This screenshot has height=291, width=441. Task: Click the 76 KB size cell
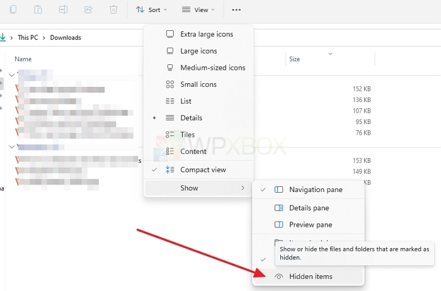coord(363,133)
